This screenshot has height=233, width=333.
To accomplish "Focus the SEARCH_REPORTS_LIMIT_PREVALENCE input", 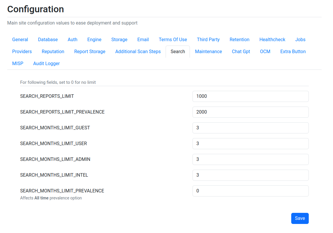I will click(250, 112).
